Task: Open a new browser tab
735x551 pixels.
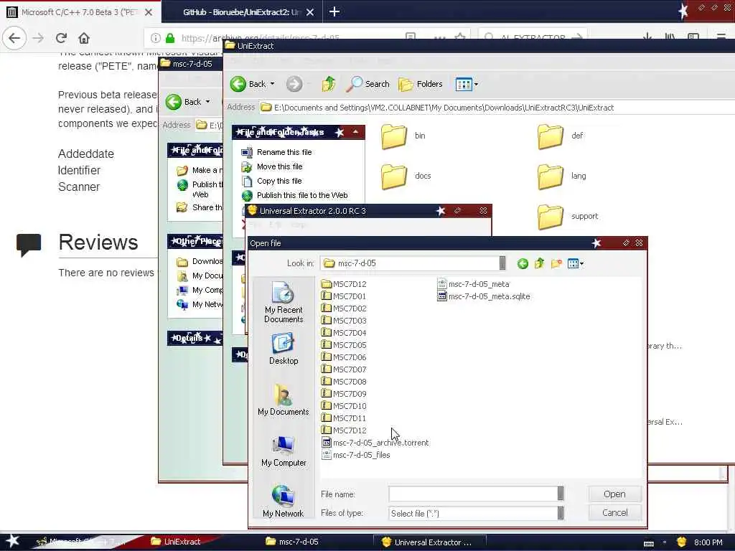Action: (x=334, y=11)
